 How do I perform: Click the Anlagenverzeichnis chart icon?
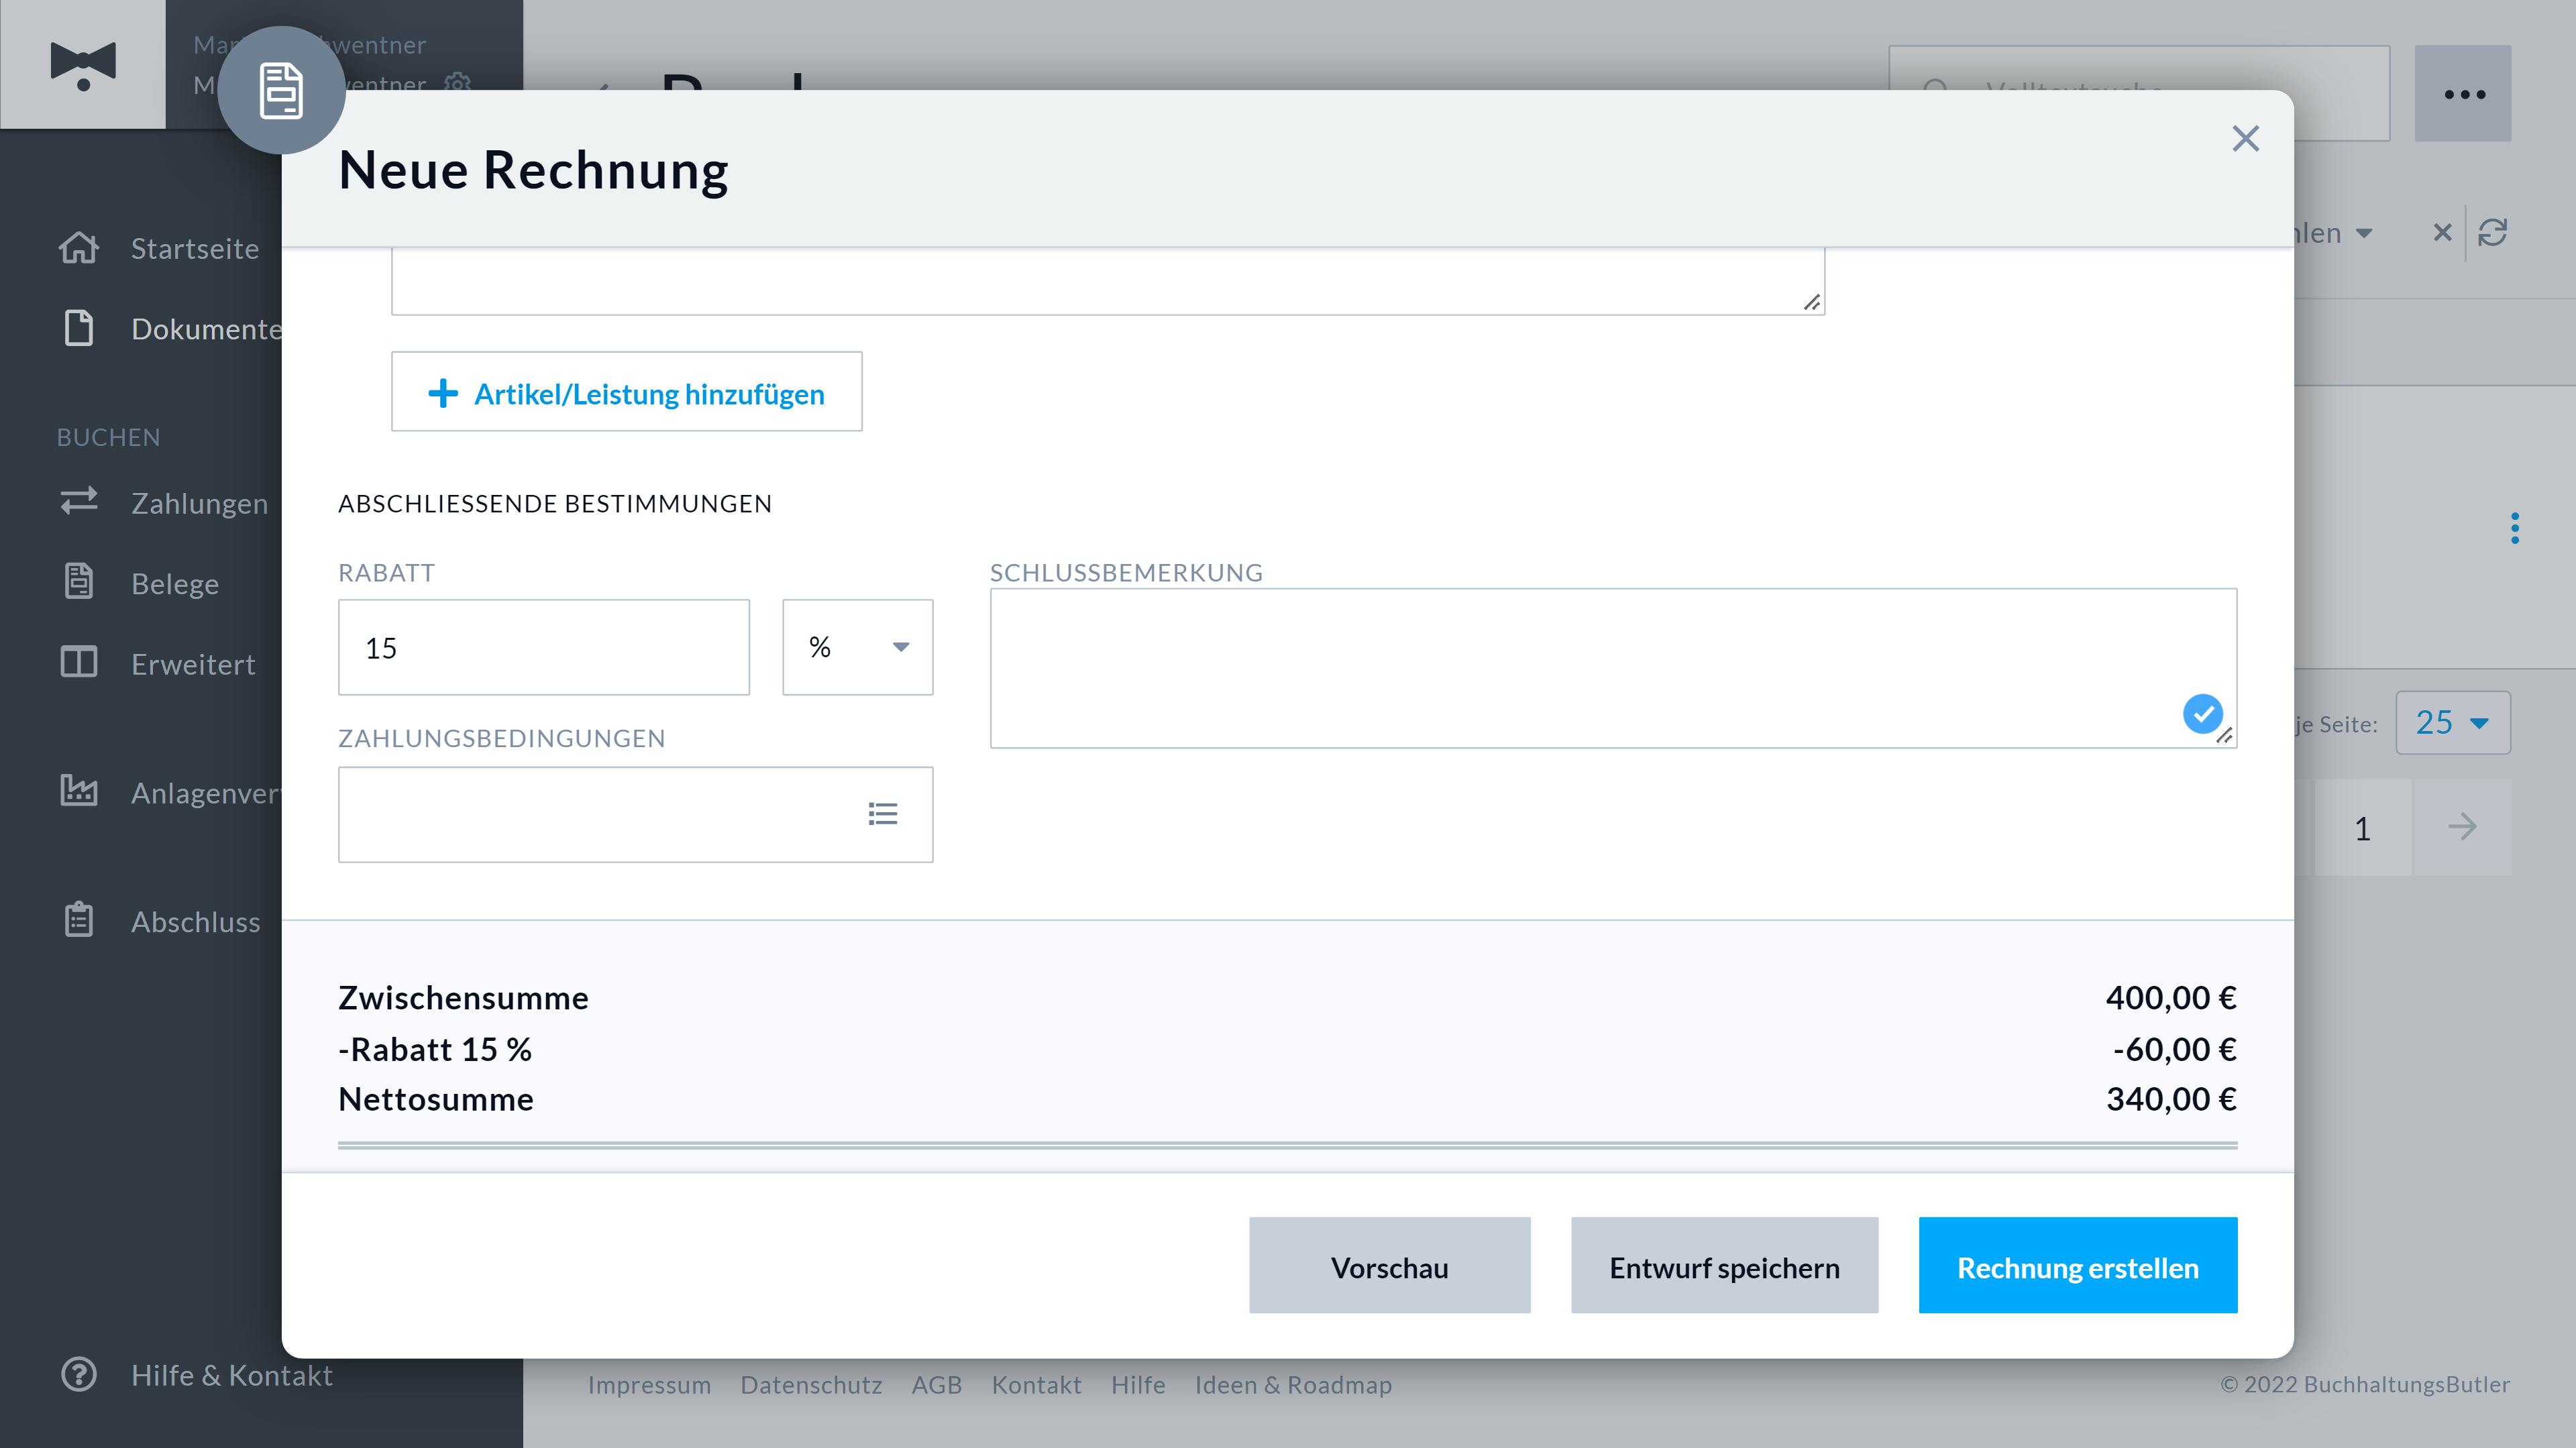pos(80,791)
